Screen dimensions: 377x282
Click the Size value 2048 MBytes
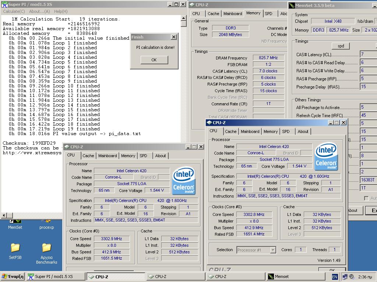(230, 35)
